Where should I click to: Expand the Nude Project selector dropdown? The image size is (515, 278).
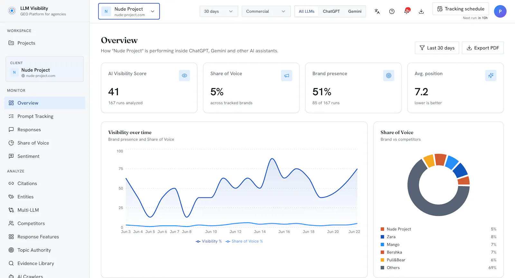pyautogui.click(x=129, y=11)
